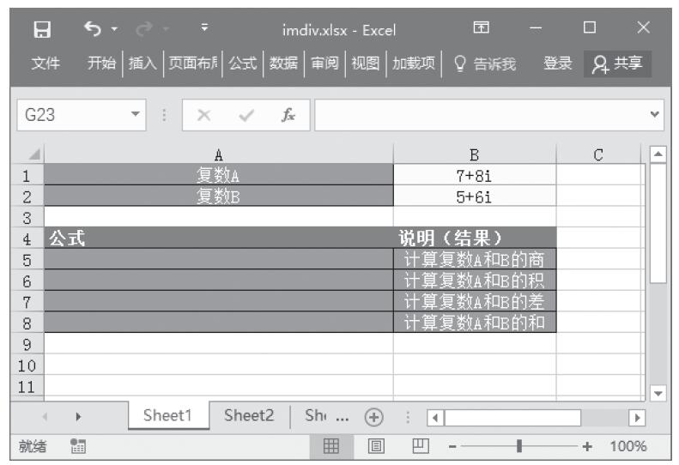Image resolution: width=679 pixels, height=465 pixels.
Task: Select cell B1 containing 7+8i
Action: point(474,176)
